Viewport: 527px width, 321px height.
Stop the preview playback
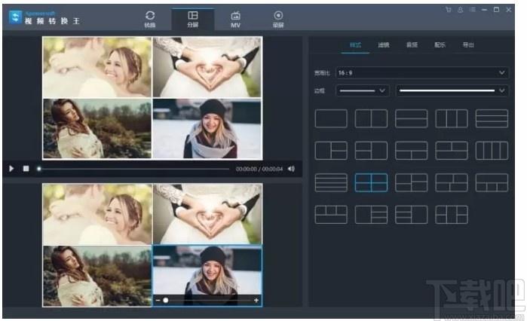coord(26,169)
